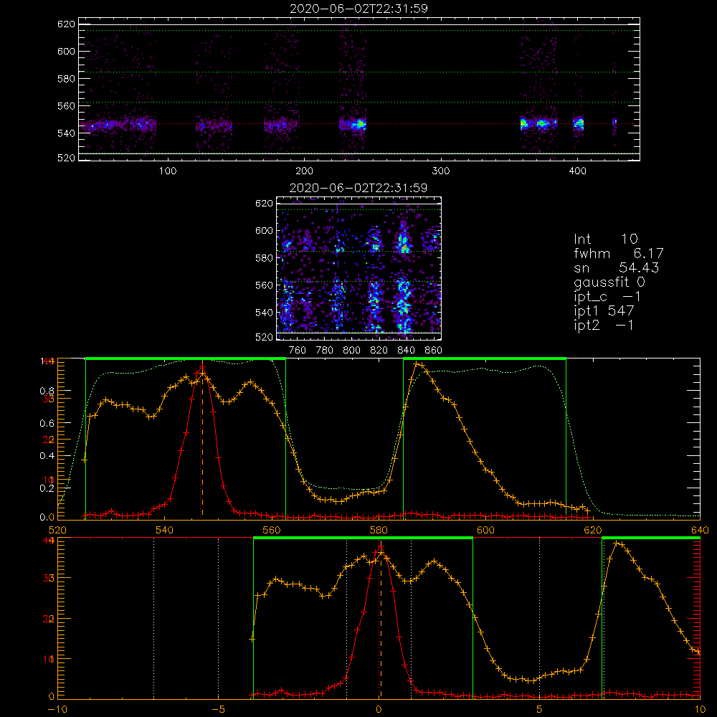
Task: Click x-axis label 840 on zoomed panel
Action: point(406,351)
